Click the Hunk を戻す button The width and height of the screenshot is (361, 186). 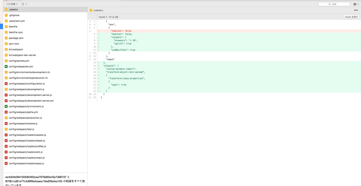351,17
